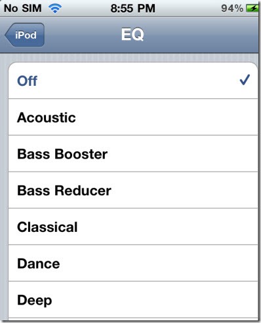Choose the Acoustic EQ preset
Image resolution: width=261 pixels, height=323 pixels.
[133, 117]
